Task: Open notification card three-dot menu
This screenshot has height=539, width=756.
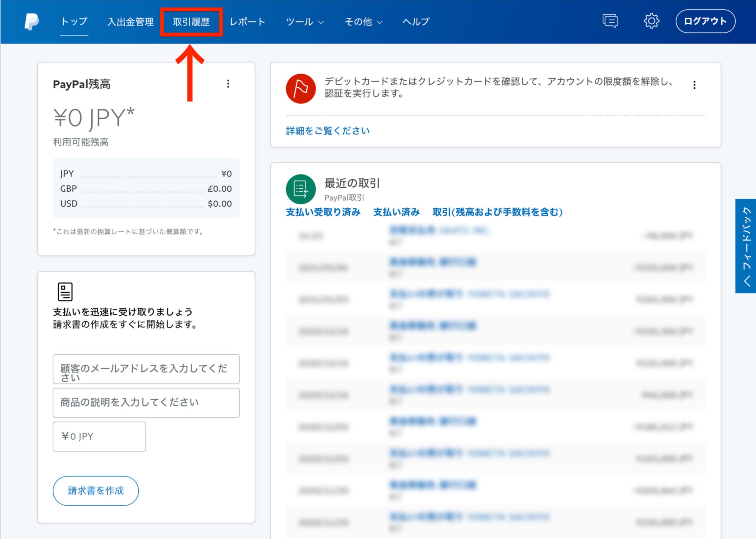Action: [x=694, y=85]
